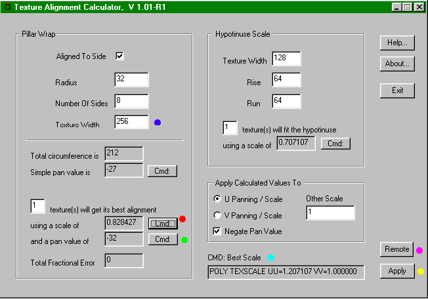Screen dimensions: 428x299
Task: Toggle the Aligned To Side checkbox
Action: click(x=119, y=56)
